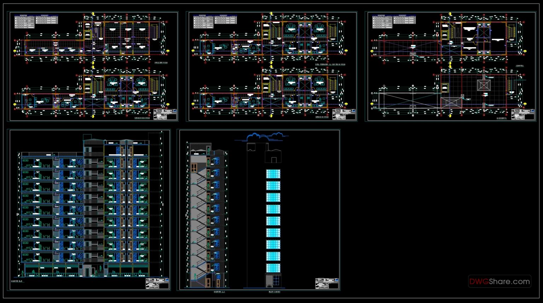The image size is (543, 303).
Task: Select the upper floor plan on the top-left sheet
Action: [x=92, y=39]
